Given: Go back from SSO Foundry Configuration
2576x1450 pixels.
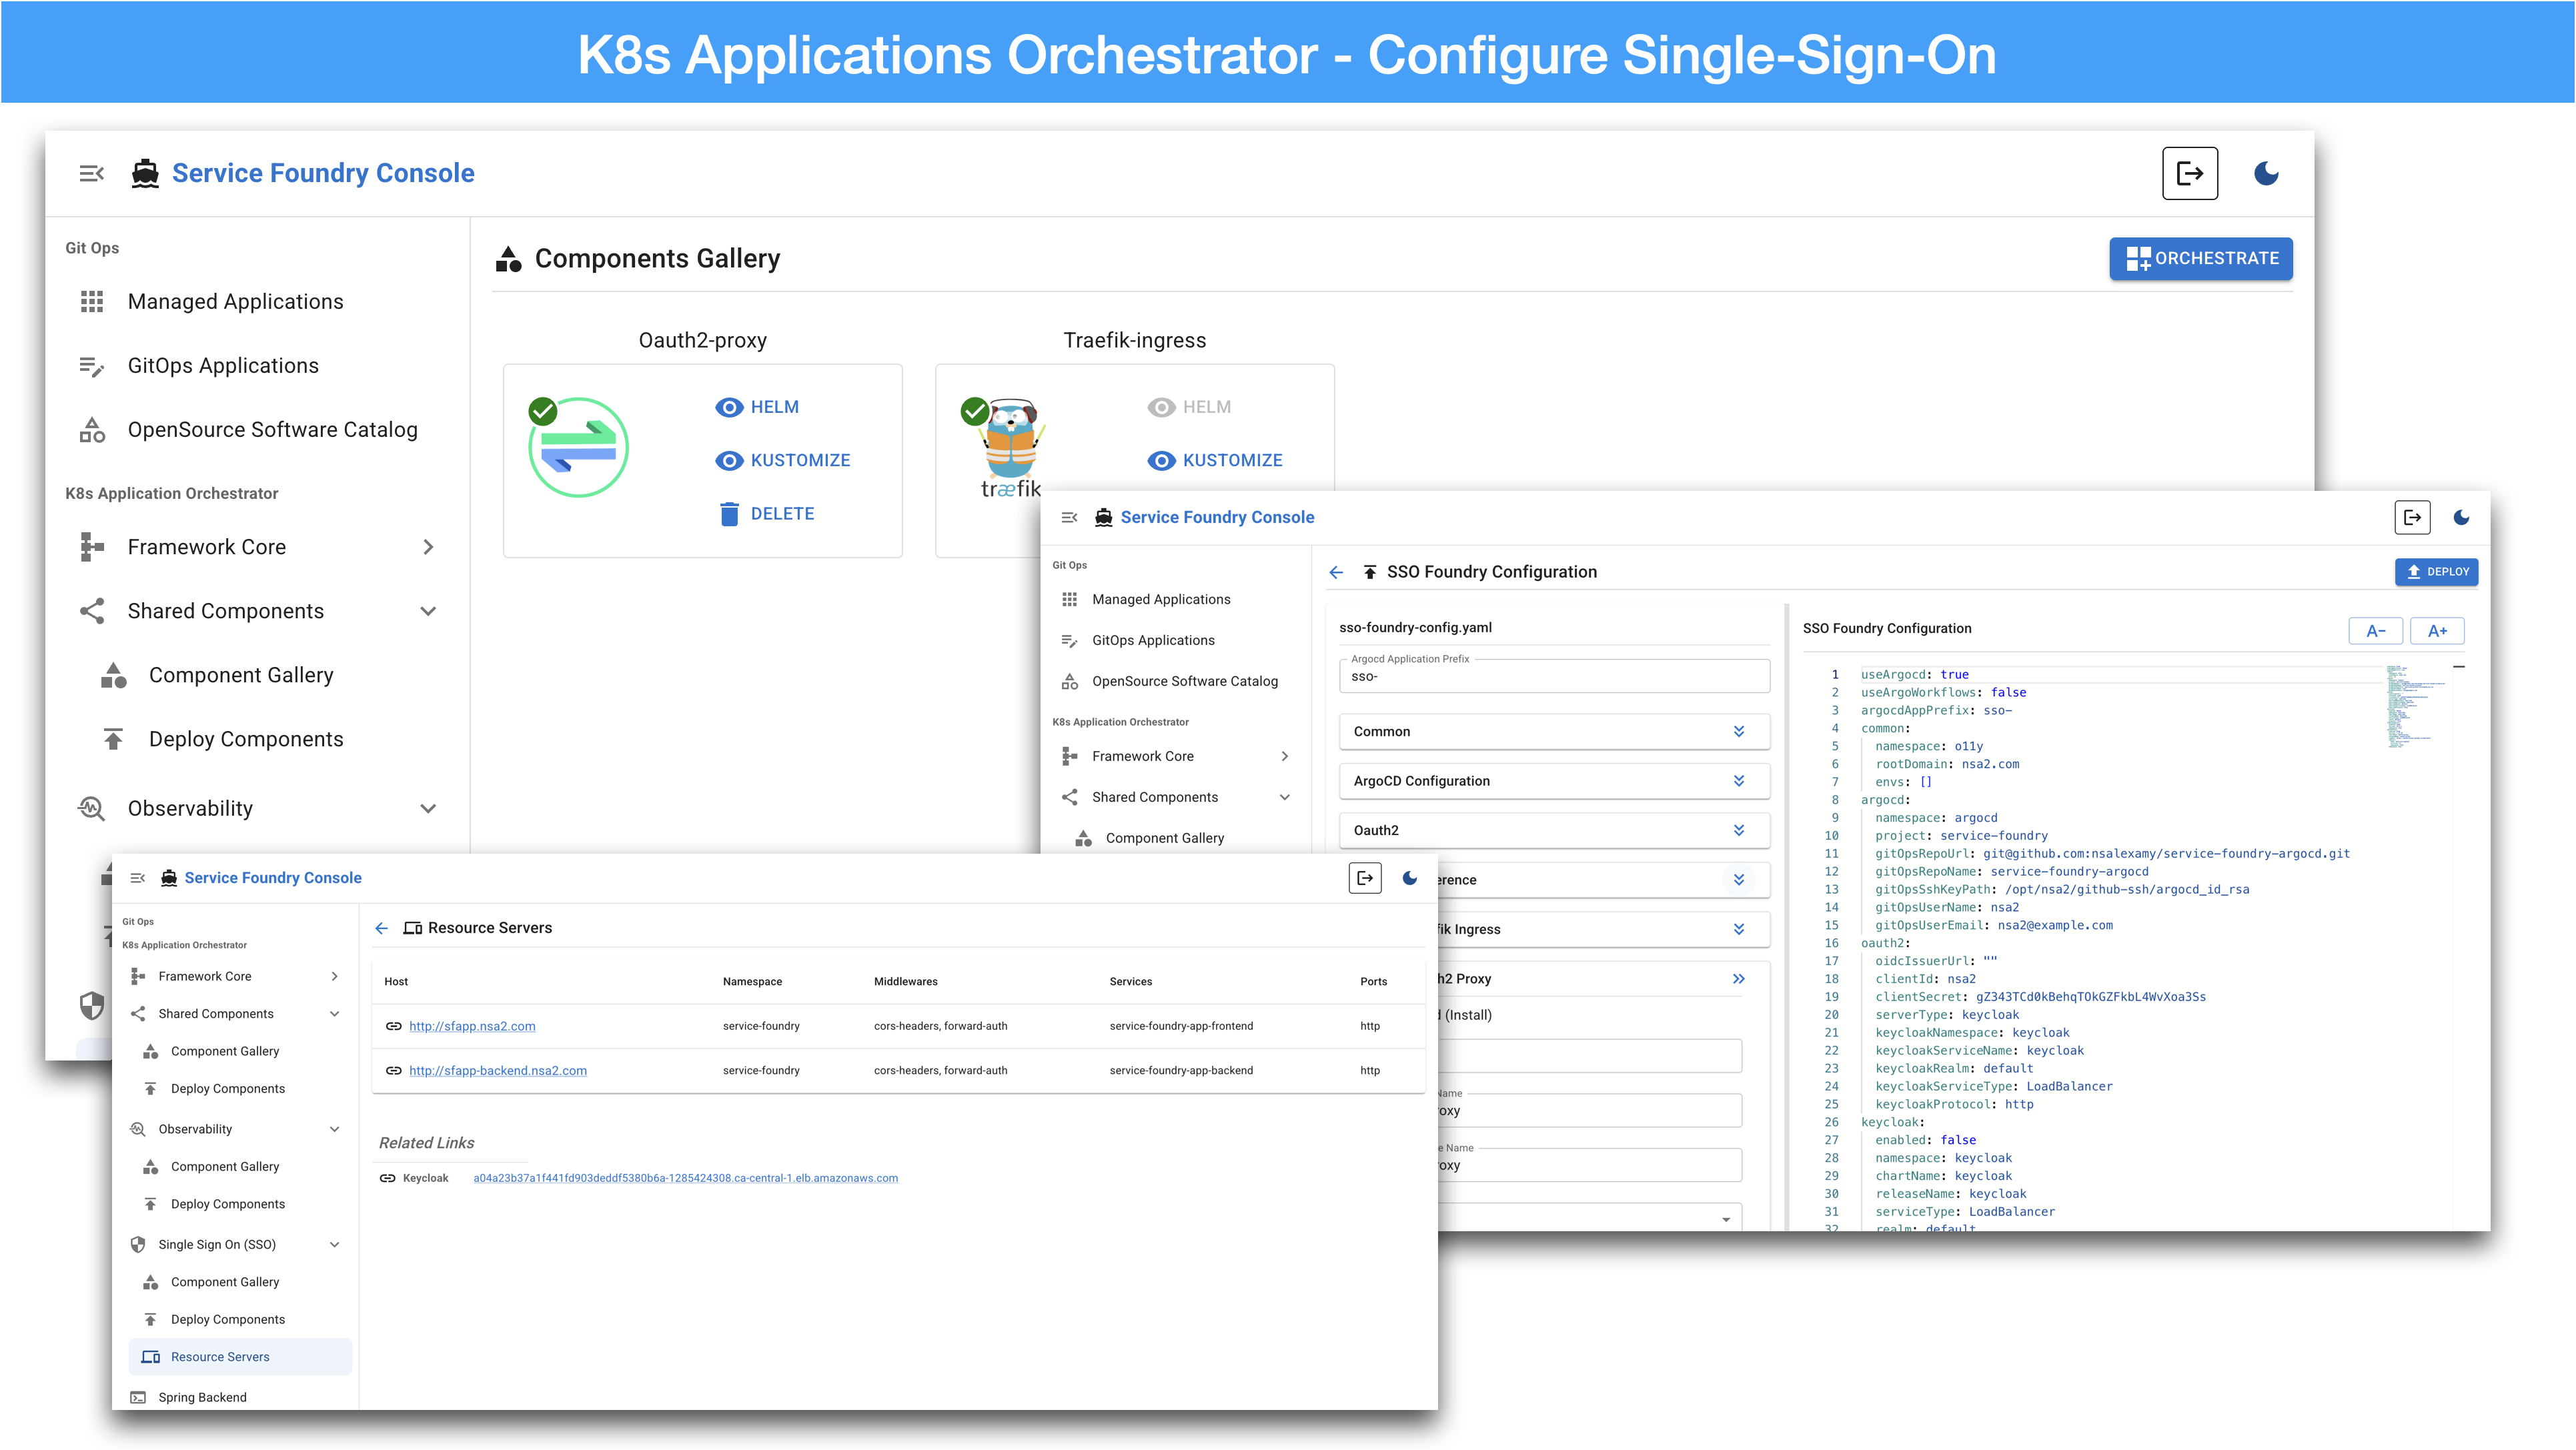Looking at the screenshot, I should click(x=1336, y=572).
